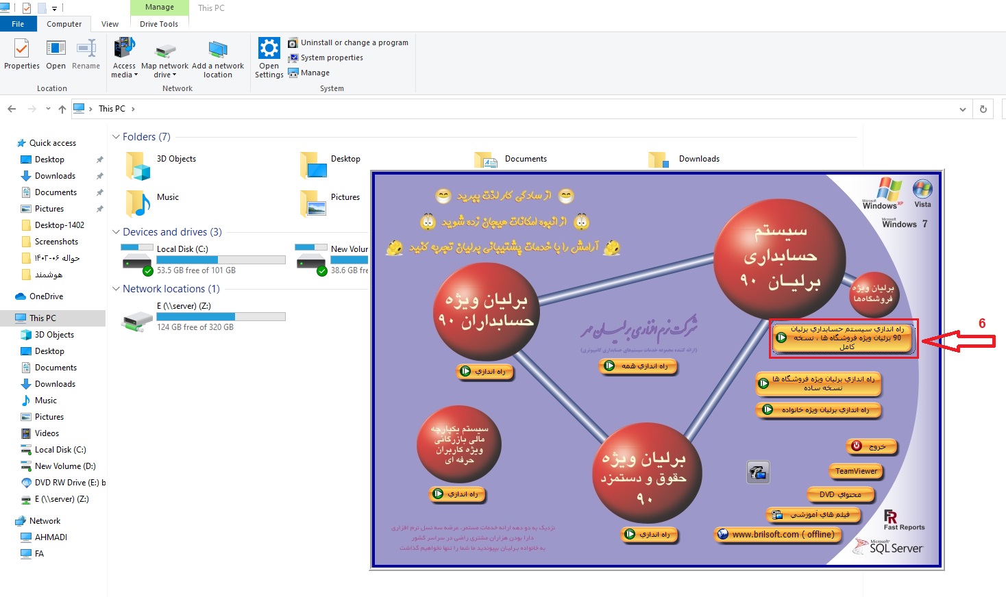Open the Access media dropdown
Screen dimensions: 1006x597
(x=124, y=58)
